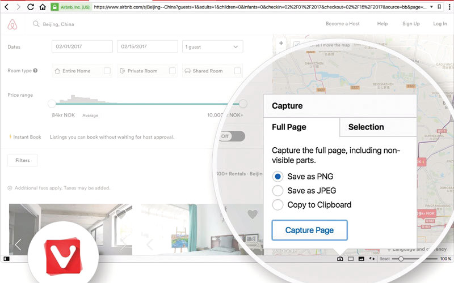This screenshot has height=283, width=454.
Task: Click the camera capture icon in status bar
Action: [340, 259]
